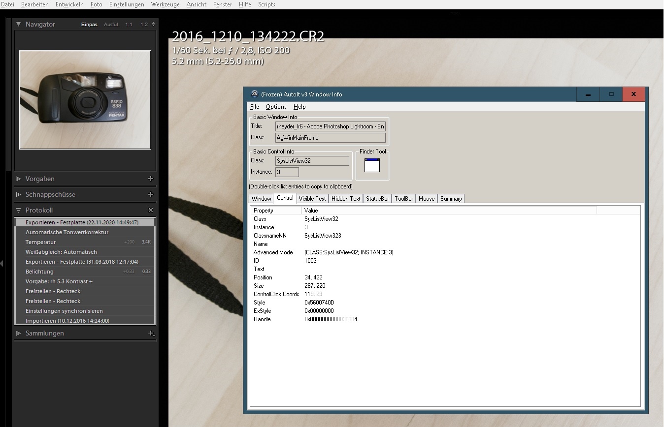Viewport: 664px width, 427px height.
Task: Open the Datei menu
Action: (7, 4)
